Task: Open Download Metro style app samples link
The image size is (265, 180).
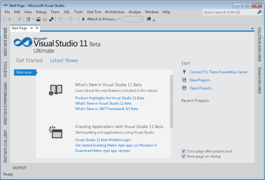Action: (x=103, y=151)
